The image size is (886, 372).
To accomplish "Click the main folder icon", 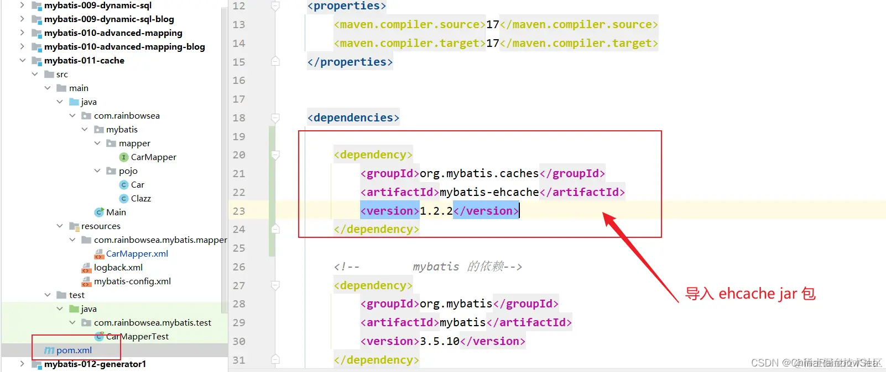I will (61, 88).
